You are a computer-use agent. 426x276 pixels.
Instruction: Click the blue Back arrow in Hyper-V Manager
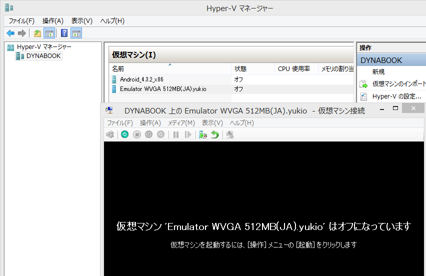pyautogui.click(x=10, y=33)
